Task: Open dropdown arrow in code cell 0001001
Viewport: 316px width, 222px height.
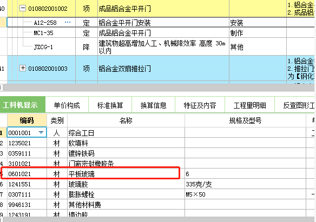Action: click(41, 132)
